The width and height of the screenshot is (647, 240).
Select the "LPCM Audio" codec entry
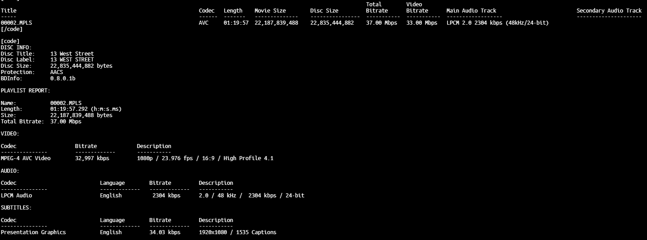16,196
